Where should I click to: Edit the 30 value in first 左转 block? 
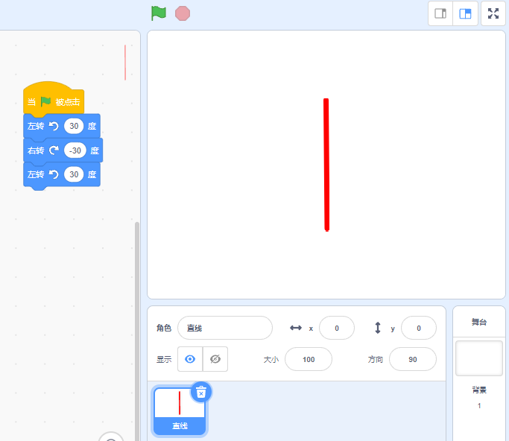click(x=74, y=126)
